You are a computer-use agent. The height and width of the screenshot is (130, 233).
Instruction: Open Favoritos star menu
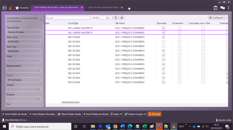(23, 8)
